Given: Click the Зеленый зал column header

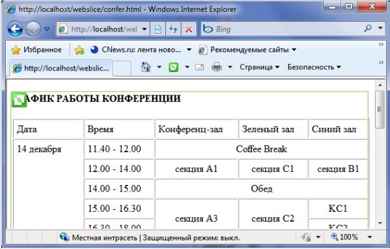Looking at the screenshot, I should 273,129.
